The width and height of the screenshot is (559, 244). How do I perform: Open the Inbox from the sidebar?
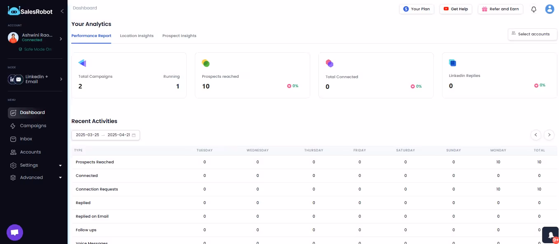(14, 139)
